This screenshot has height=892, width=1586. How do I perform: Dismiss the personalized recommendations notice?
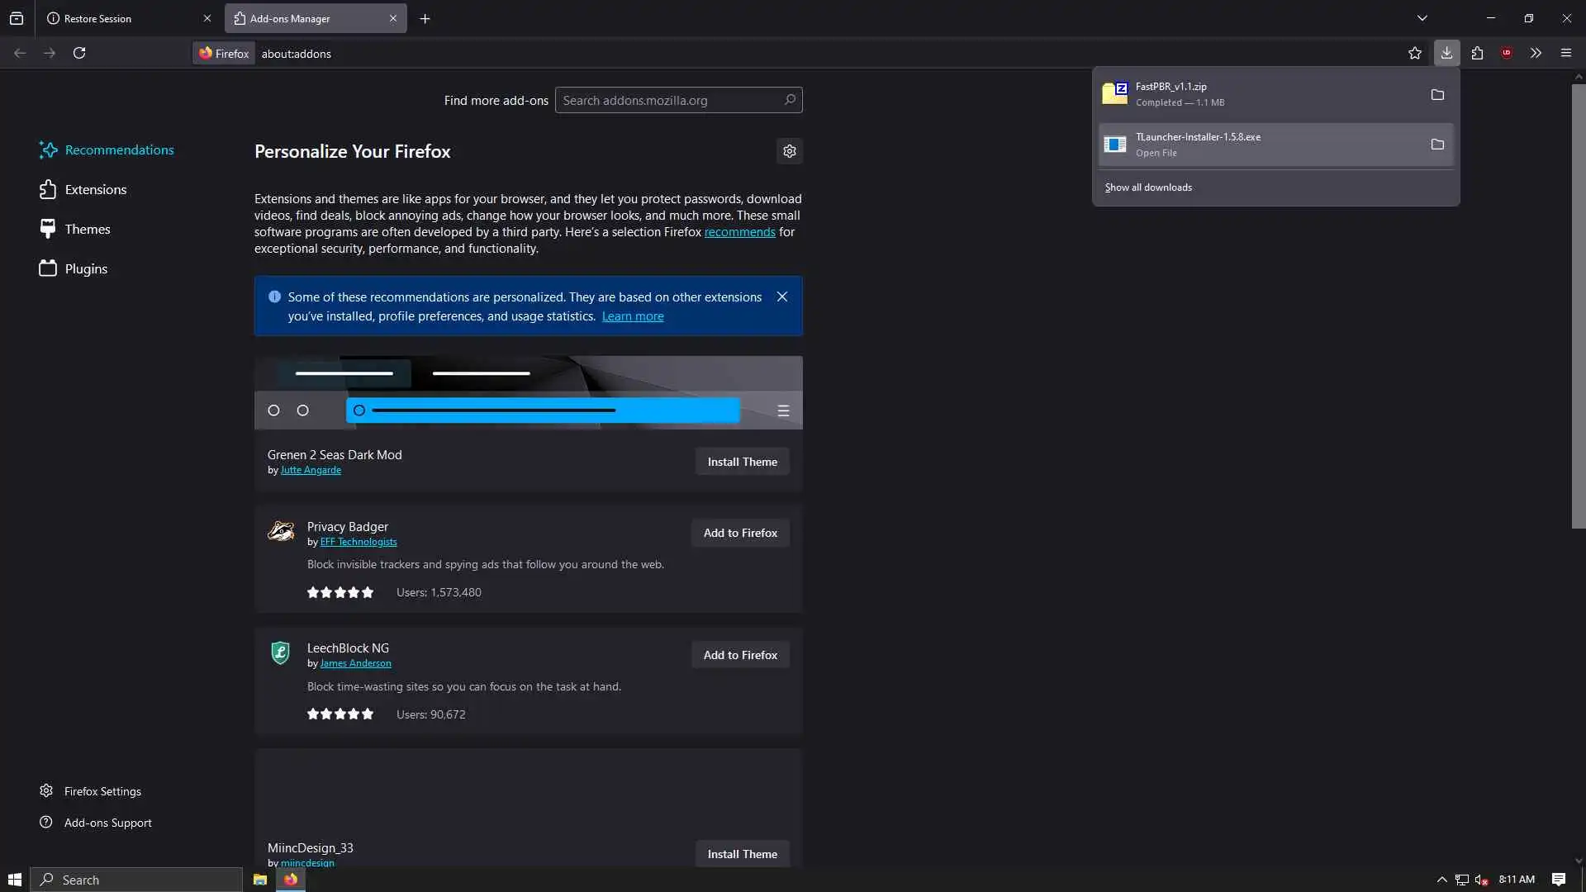point(781,297)
